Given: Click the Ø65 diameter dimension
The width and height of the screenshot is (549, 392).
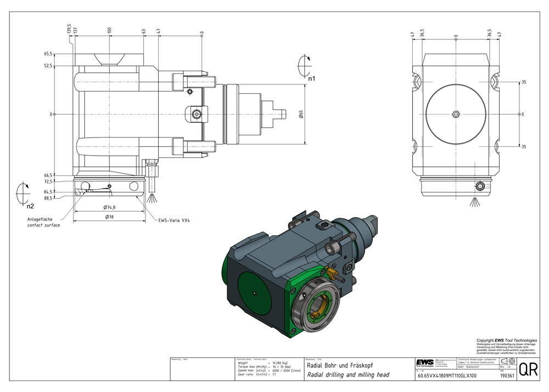Looking at the screenshot, I should [301, 114].
